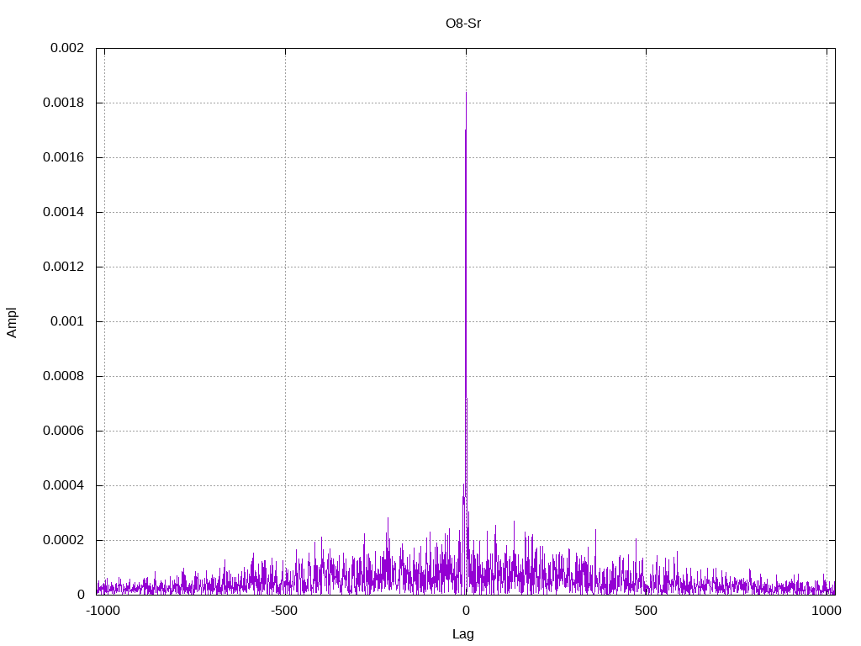
Task: Click the 0.0004 y-axis tick label
Action: point(64,485)
